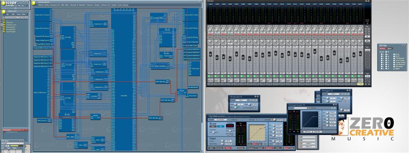Viewport: 409px width, 153px height.
Task: Open the File Browser View menu
Action: (x=18, y=14)
